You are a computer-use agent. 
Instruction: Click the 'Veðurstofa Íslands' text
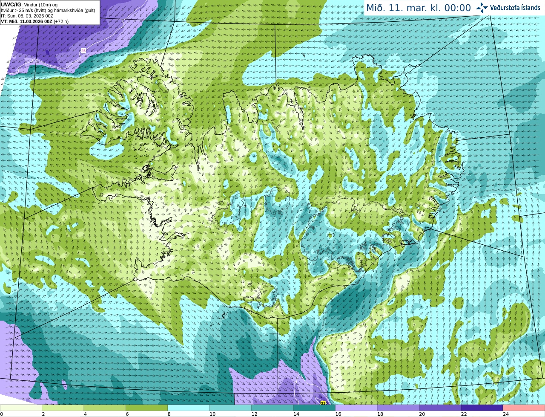(x=515, y=8)
